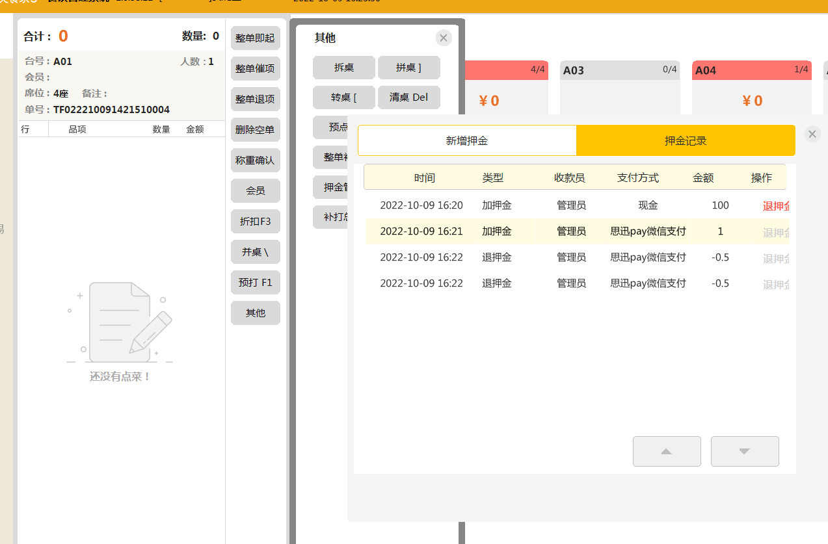Choose 拆桌 in the 其他 panel
828x544 pixels.
click(343, 68)
